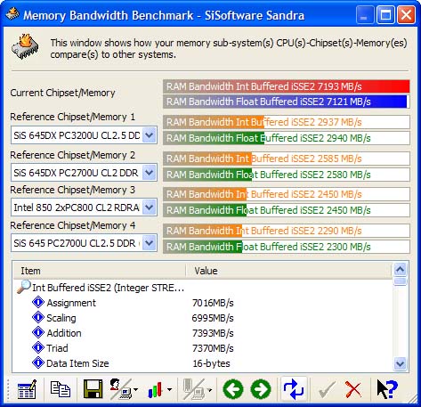Viewport: 421px width, 407px height.
Task: Click the floppy disk save icon
Action: [x=93, y=389]
